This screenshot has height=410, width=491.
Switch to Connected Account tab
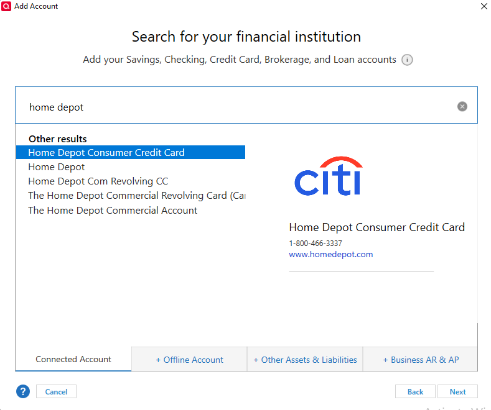click(x=73, y=360)
